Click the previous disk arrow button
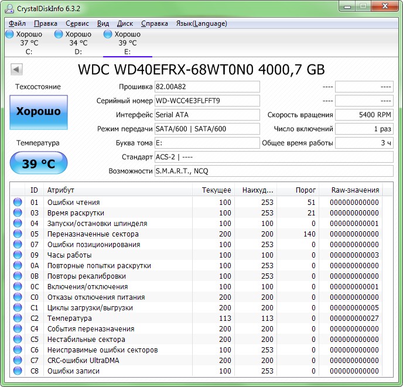The height and width of the screenshot is (387, 403). (x=17, y=70)
